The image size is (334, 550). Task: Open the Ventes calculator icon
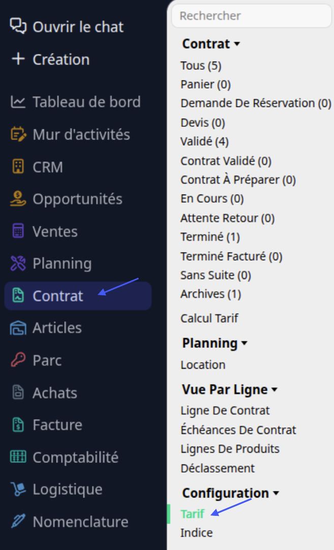pyautogui.click(x=18, y=231)
